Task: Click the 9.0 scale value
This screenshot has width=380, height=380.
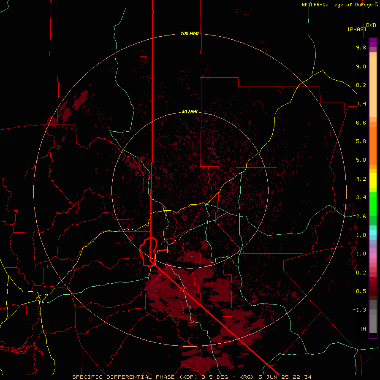Action: (x=361, y=66)
